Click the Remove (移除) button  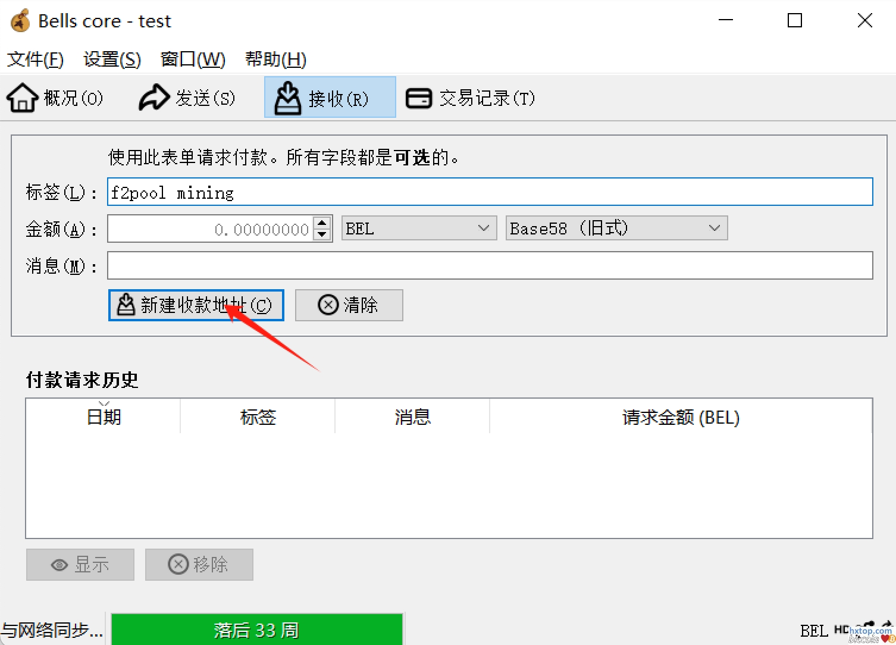click(x=199, y=565)
